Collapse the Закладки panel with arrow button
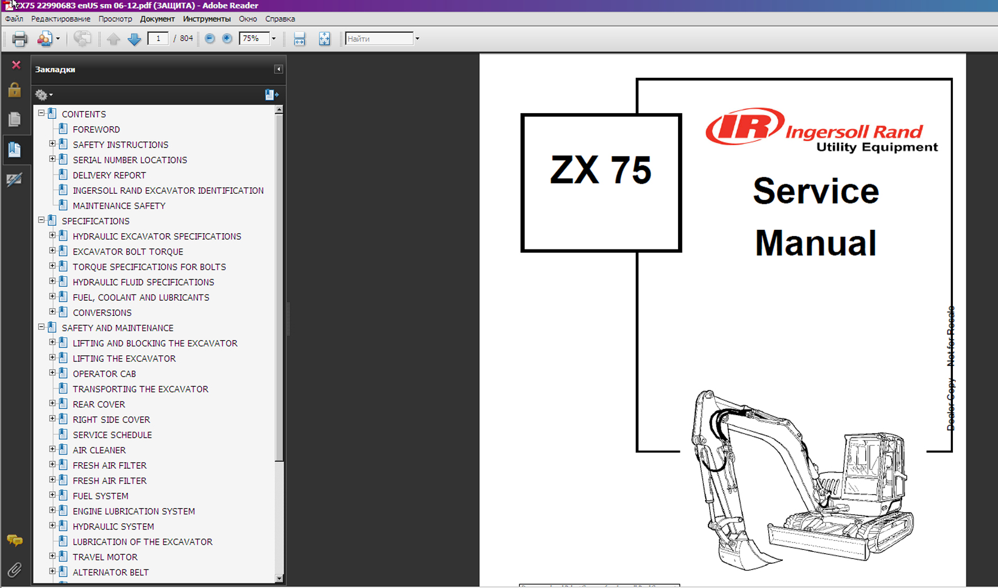 click(278, 69)
